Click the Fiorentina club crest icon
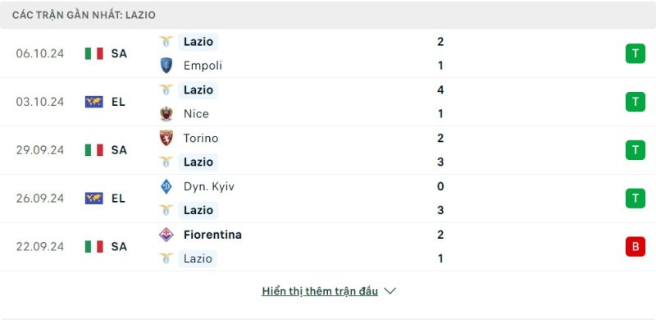Image resolution: width=656 pixels, height=320 pixels. (166, 235)
